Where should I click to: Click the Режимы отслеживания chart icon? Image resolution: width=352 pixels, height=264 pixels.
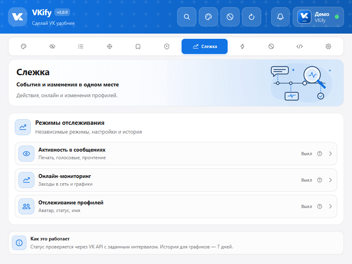pyautogui.click(x=23, y=127)
